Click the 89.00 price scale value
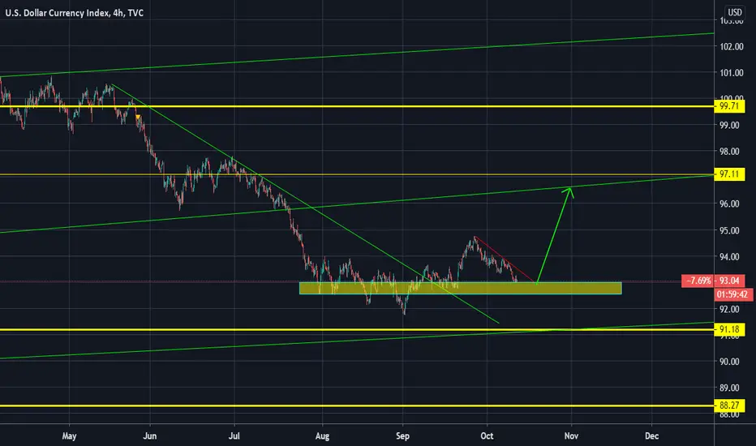 coord(729,388)
